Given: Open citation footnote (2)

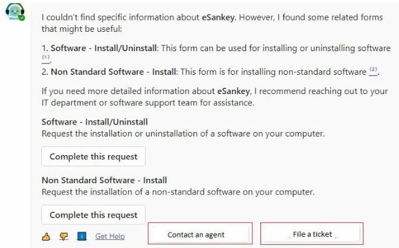Looking at the screenshot, I should point(373,70).
